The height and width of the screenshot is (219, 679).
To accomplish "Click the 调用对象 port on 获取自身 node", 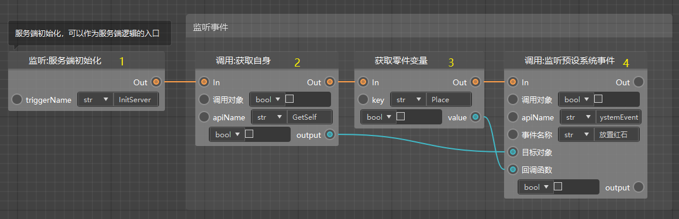I will (204, 99).
